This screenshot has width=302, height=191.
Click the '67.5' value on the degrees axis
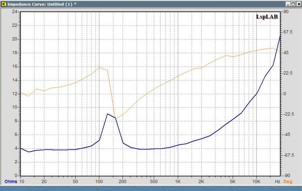288,32
